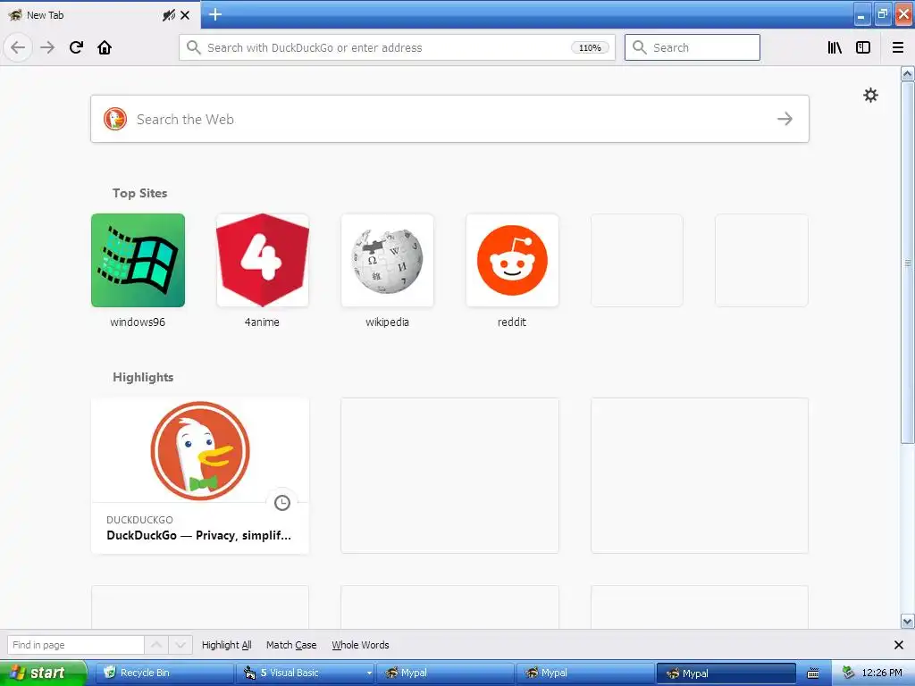The height and width of the screenshot is (686, 915).
Task: Open new tab page settings gear
Action: click(870, 95)
